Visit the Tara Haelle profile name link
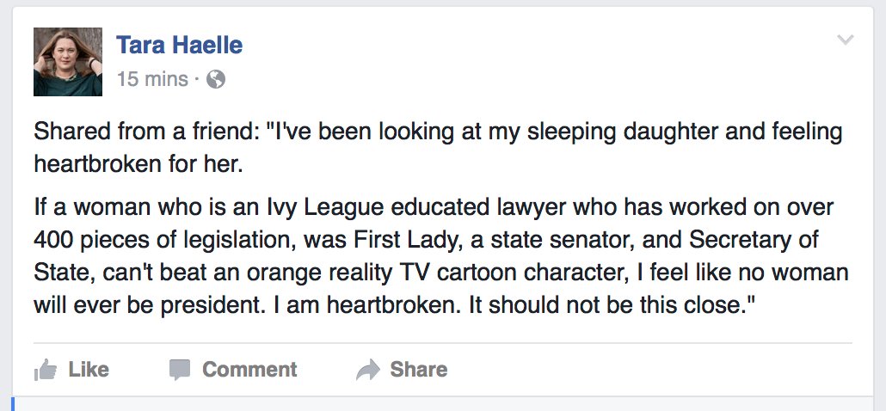This screenshot has width=886, height=411. [x=179, y=45]
